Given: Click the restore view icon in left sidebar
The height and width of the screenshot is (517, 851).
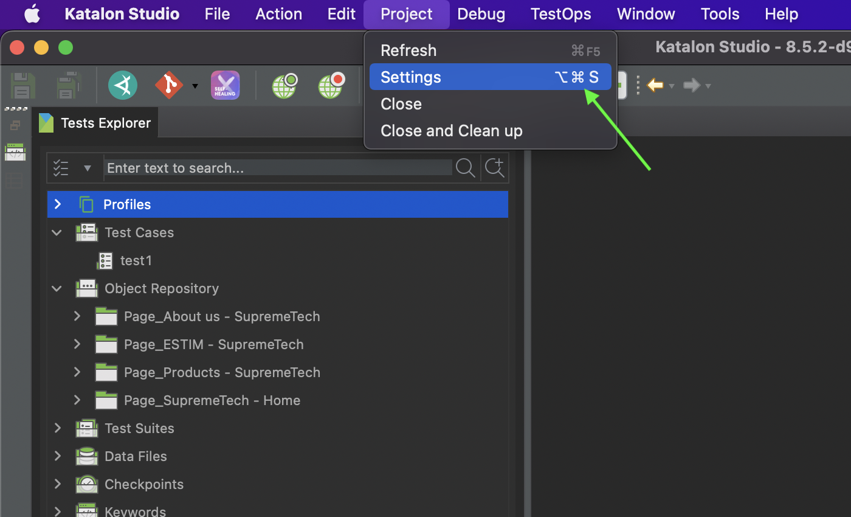Looking at the screenshot, I should tap(15, 125).
